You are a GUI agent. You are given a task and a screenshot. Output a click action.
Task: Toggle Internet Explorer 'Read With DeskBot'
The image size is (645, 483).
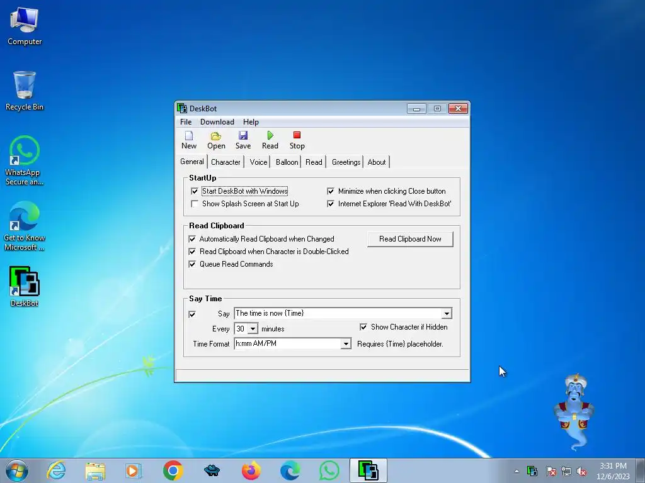[x=331, y=204]
